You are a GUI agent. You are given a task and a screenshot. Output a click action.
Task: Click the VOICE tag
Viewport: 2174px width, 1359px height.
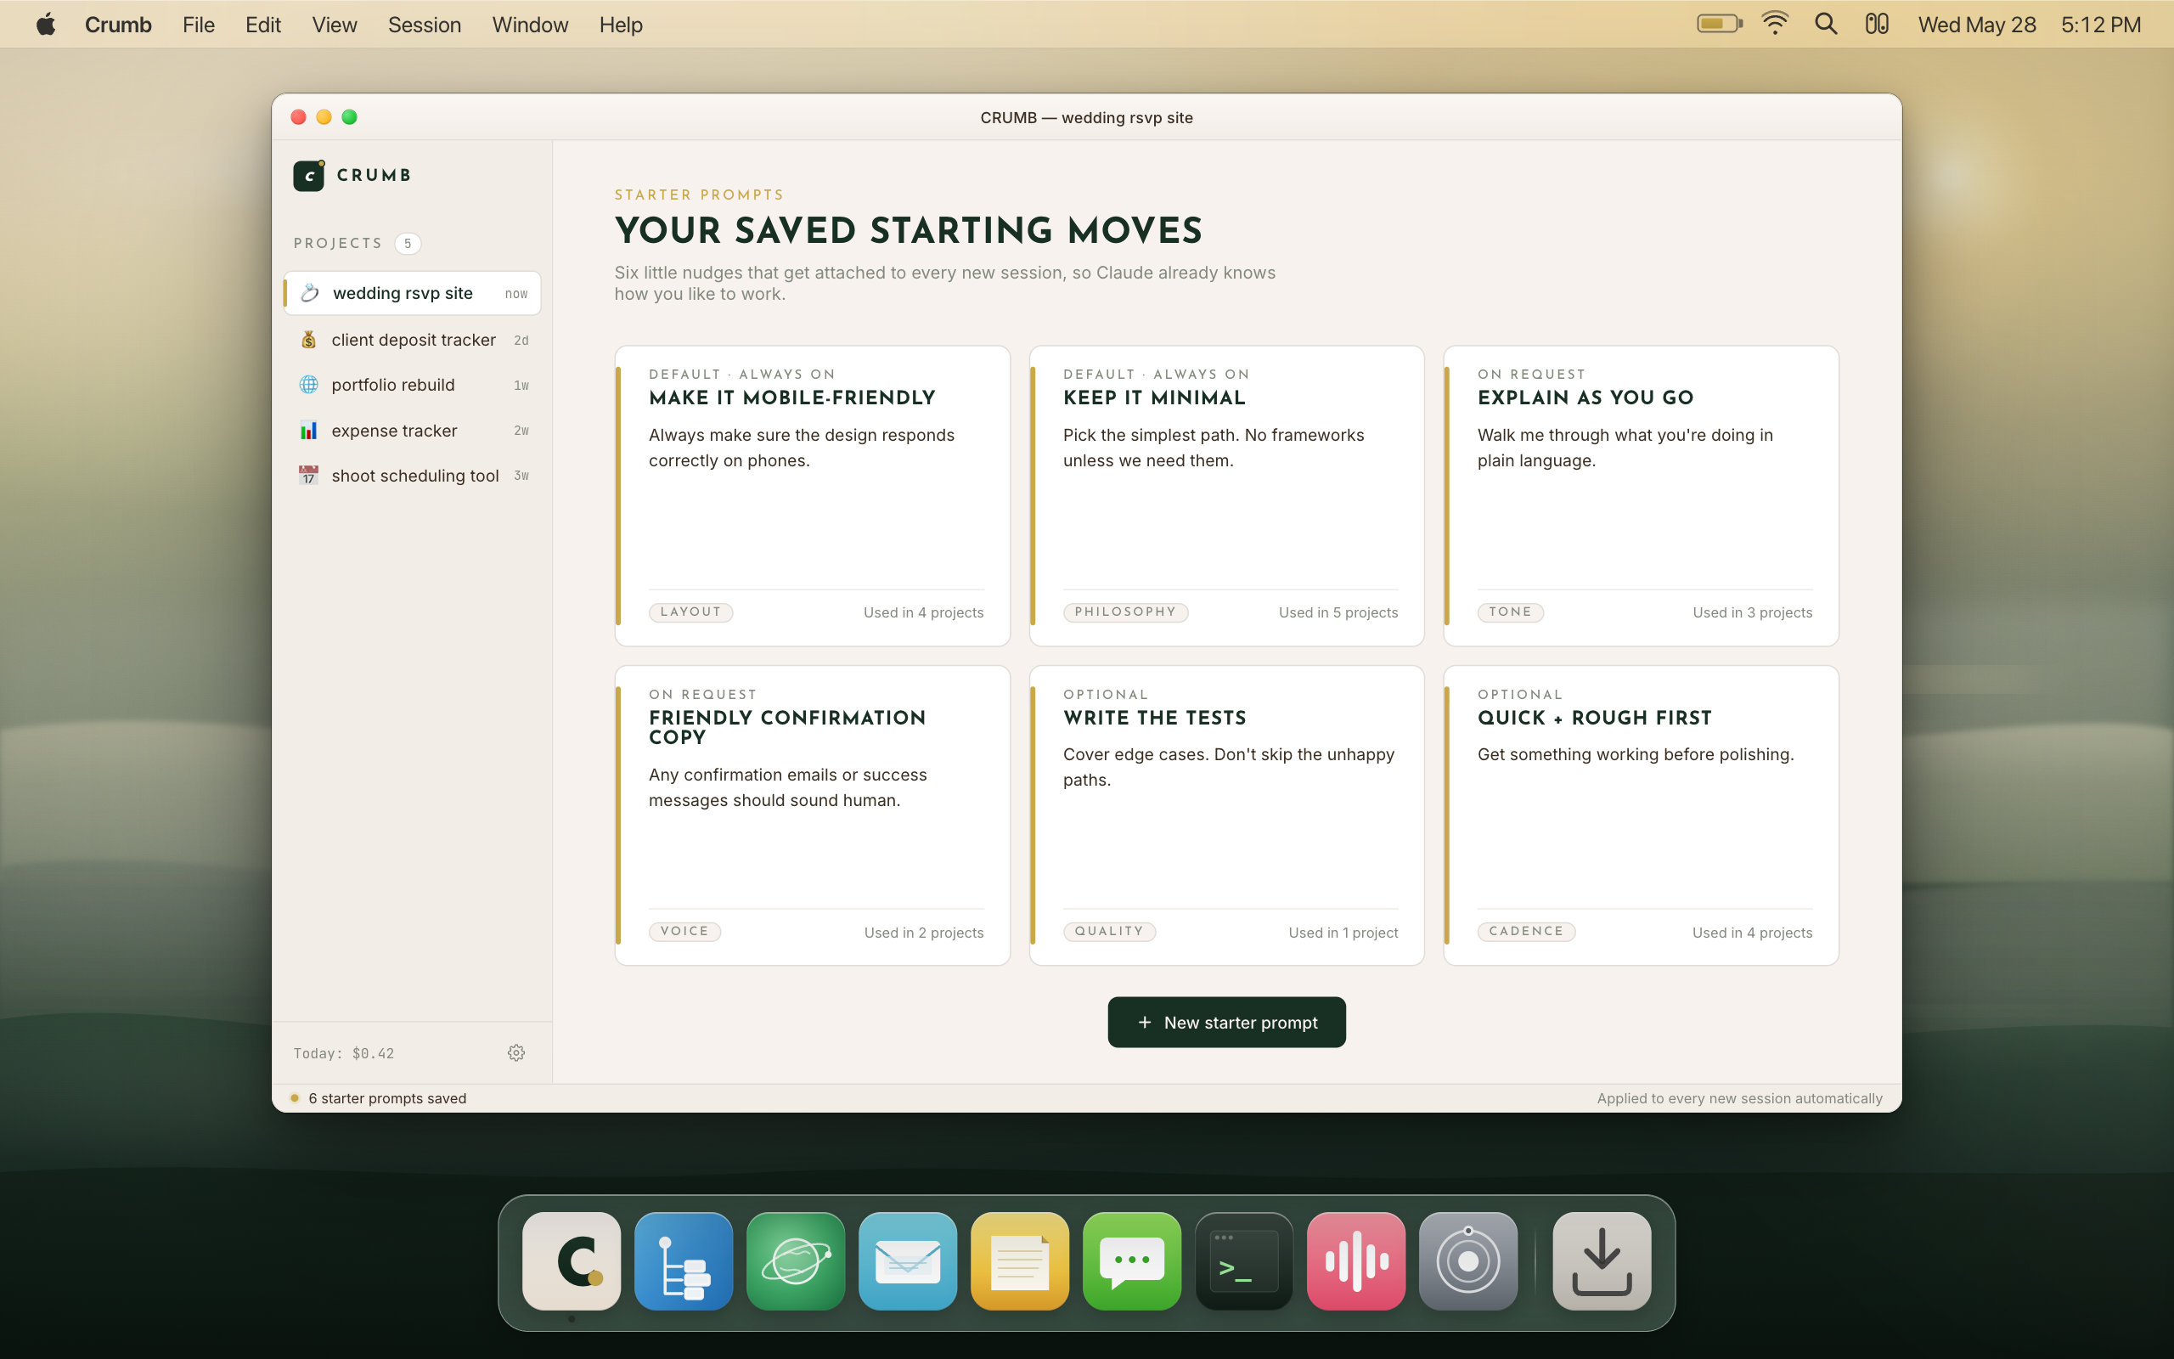pyautogui.click(x=684, y=931)
